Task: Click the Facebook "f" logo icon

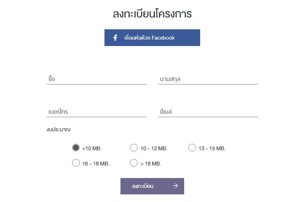Action: point(115,38)
